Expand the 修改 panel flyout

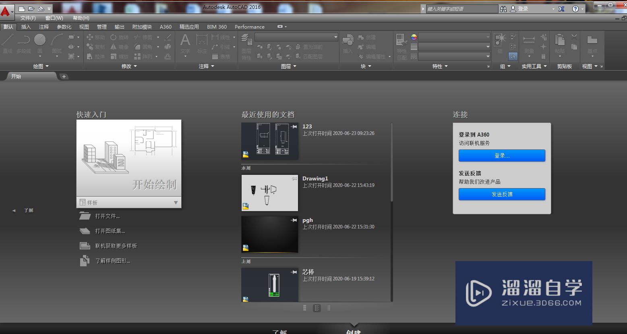tap(129, 66)
